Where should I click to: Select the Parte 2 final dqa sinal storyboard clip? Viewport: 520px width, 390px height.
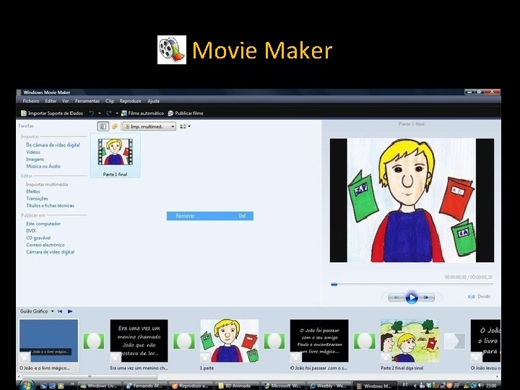[410, 341]
